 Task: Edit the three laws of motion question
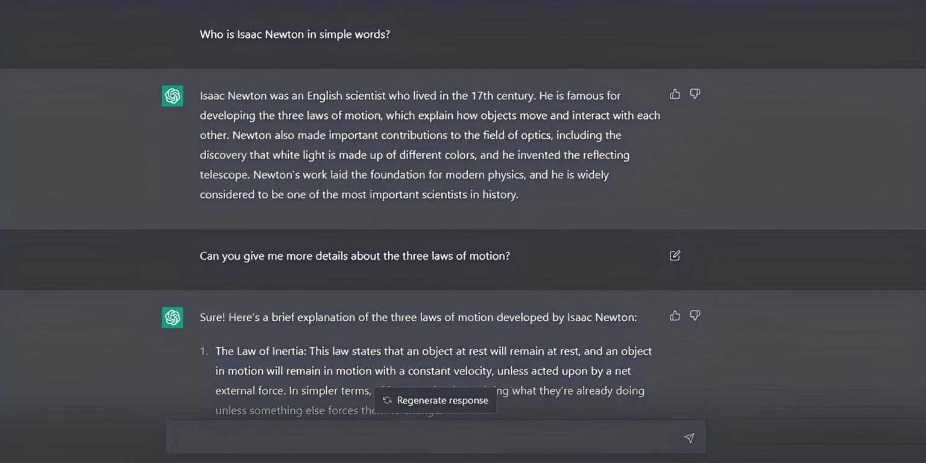[x=675, y=256]
